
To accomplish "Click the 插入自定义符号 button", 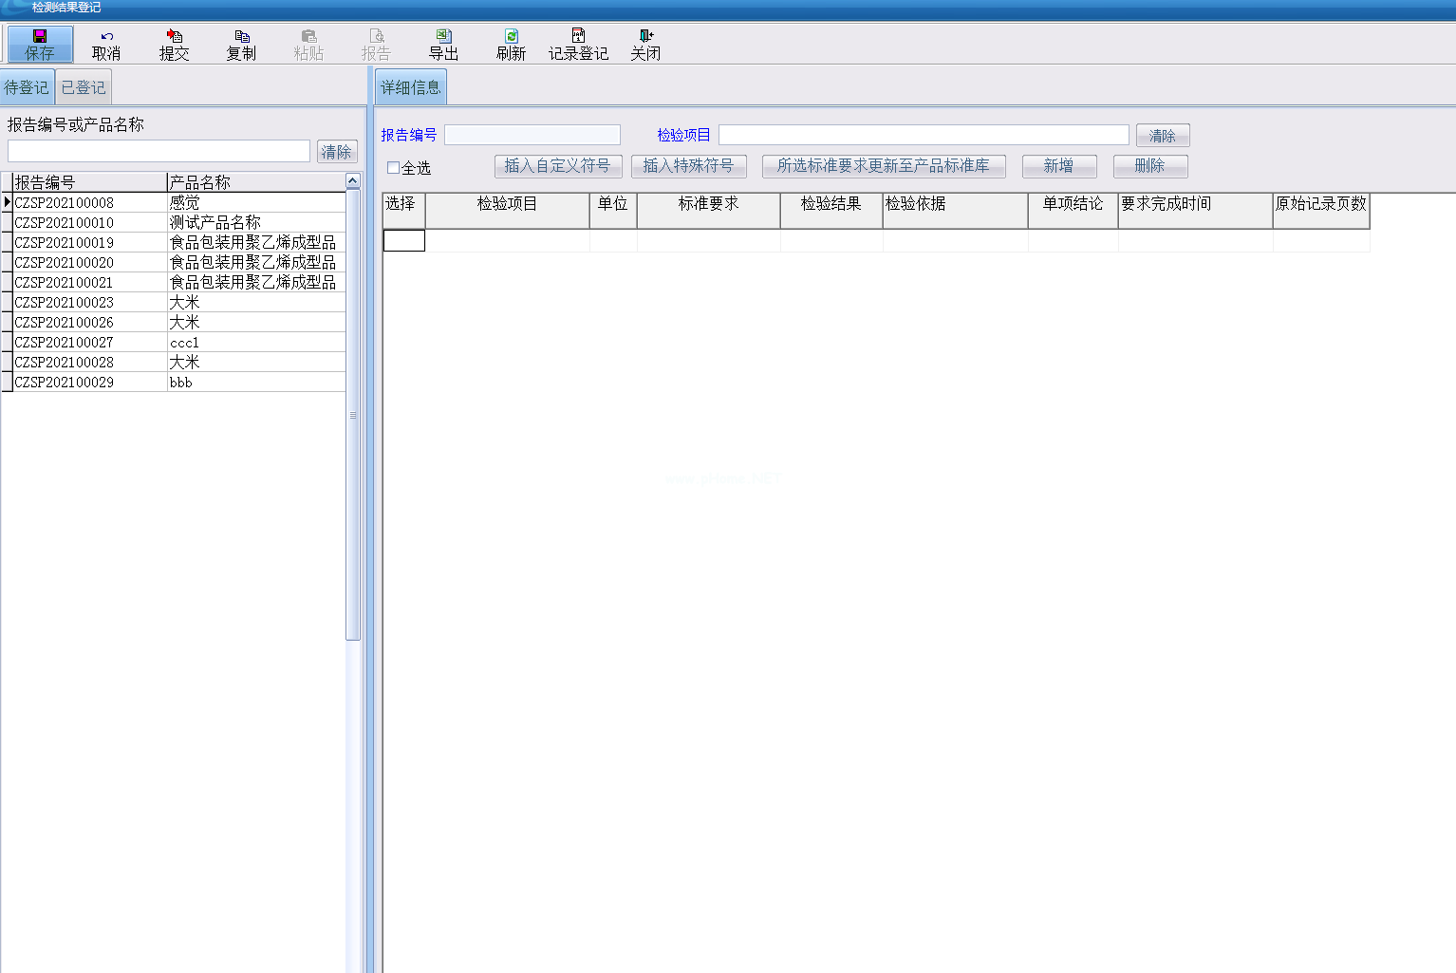I will point(557,166).
